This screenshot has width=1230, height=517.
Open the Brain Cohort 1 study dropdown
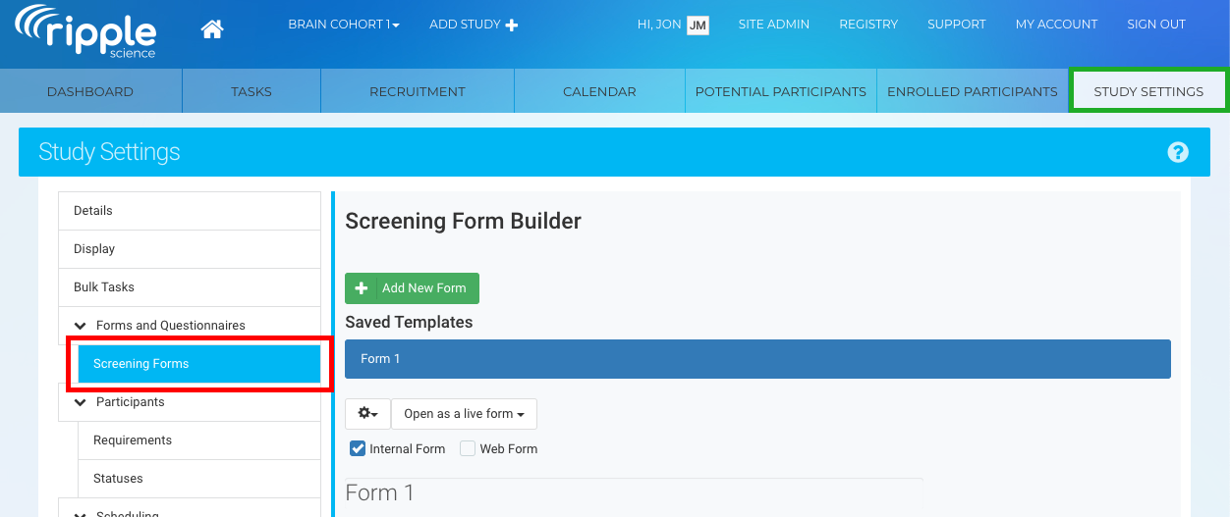click(344, 25)
